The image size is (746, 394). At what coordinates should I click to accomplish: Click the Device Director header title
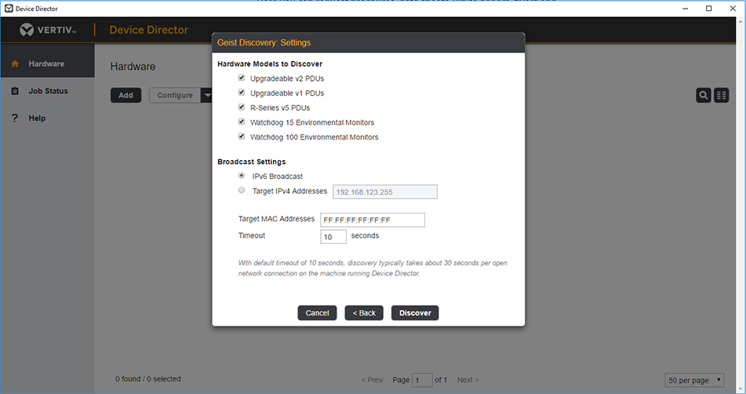149,30
